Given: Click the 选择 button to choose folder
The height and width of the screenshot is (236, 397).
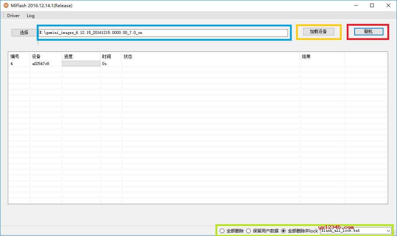Looking at the screenshot, I should tap(24, 32).
